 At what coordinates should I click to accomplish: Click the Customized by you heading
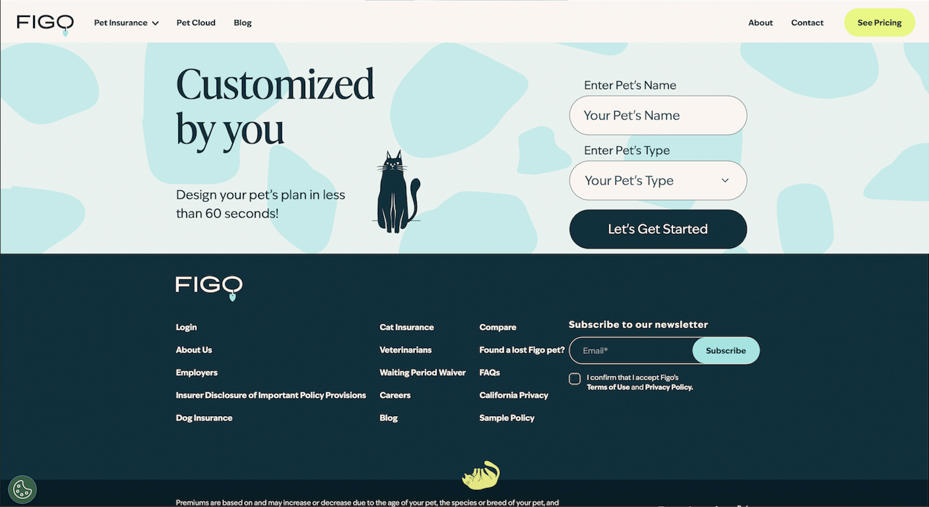tap(275, 108)
